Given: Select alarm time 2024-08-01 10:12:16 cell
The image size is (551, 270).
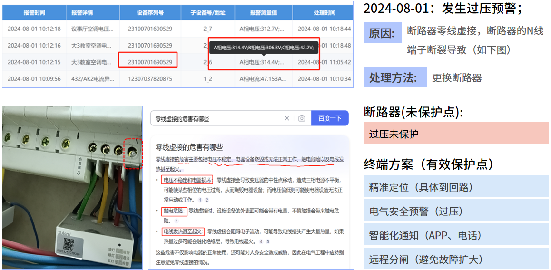Looking at the screenshot, I should [x=34, y=45].
